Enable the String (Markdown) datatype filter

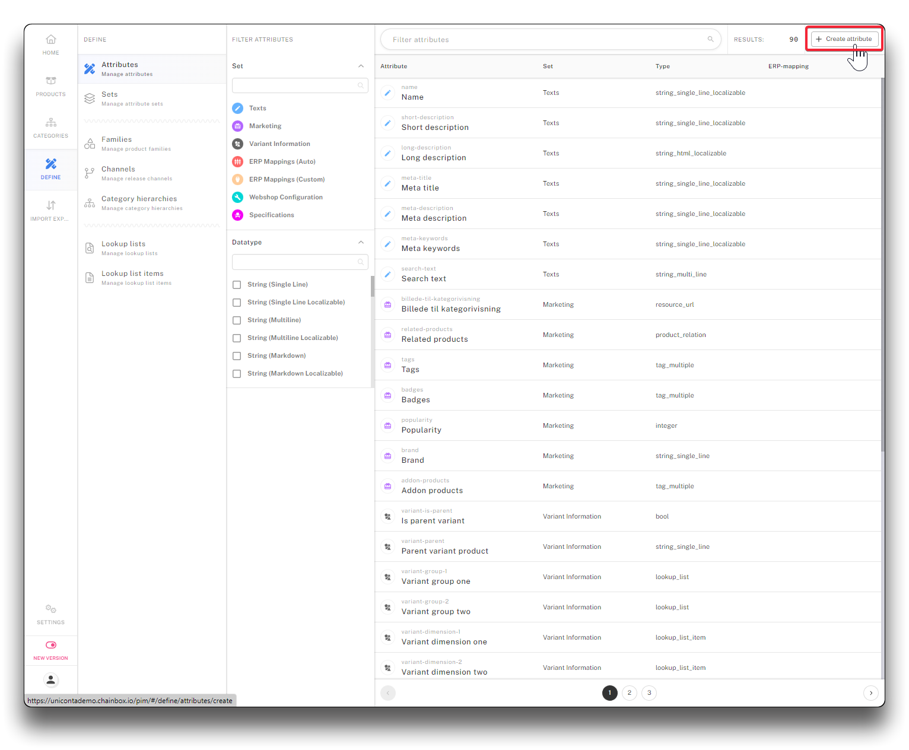click(x=237, y=356)
